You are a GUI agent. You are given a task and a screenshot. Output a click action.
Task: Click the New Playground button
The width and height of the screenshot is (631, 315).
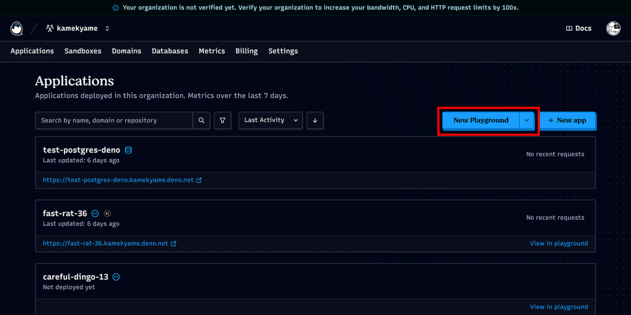click(x=481, y=120)
